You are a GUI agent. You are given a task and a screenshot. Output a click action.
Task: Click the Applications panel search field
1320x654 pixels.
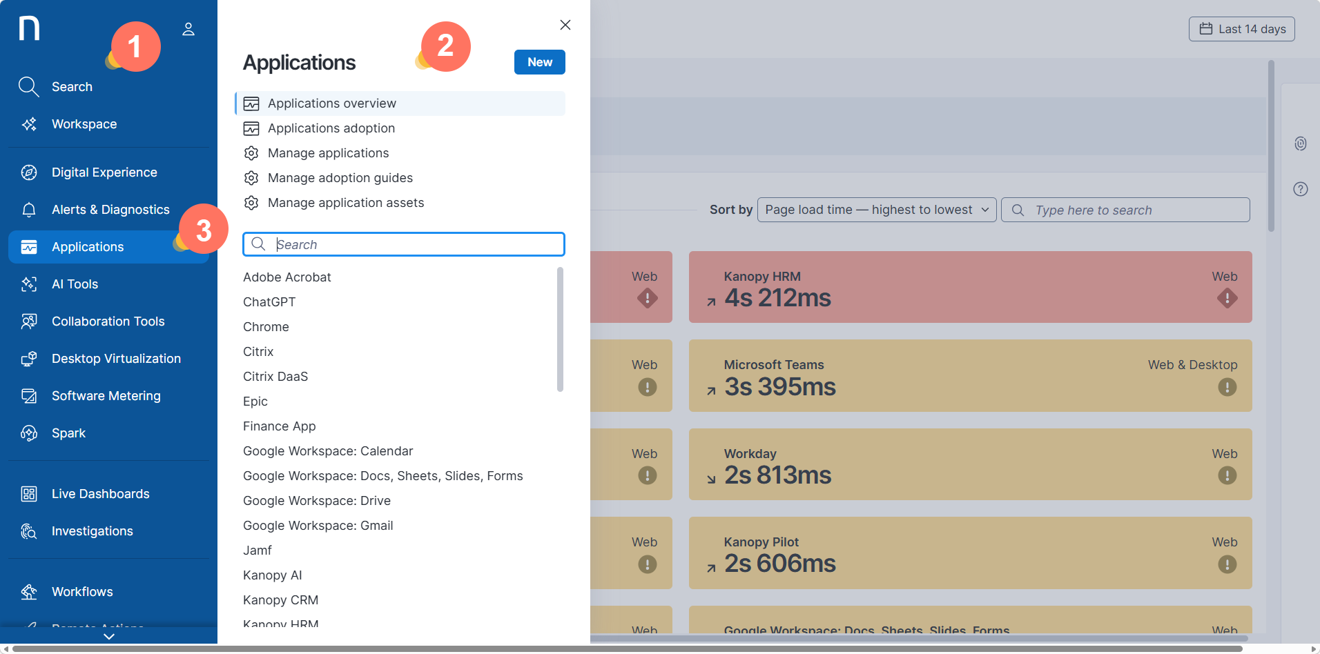point(404,244)
